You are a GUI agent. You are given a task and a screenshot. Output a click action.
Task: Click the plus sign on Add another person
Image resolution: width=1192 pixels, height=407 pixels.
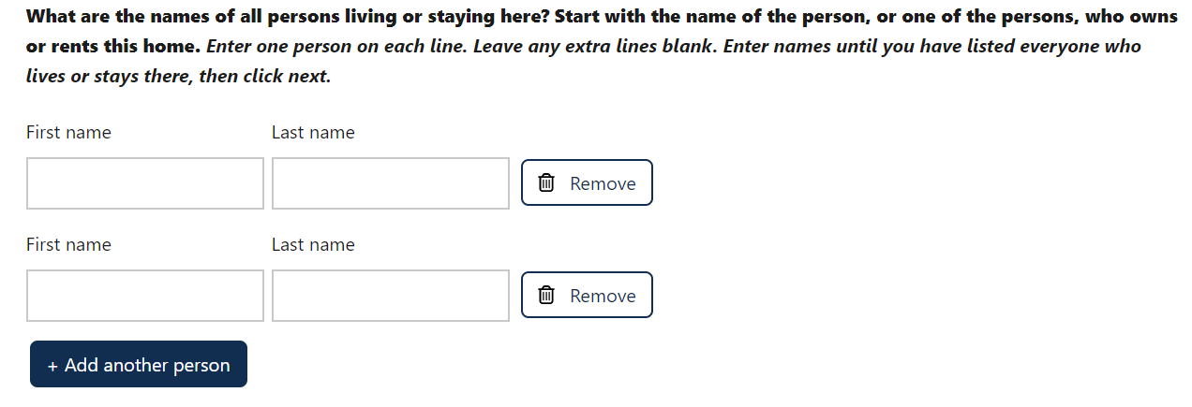(x=52, y=366)
